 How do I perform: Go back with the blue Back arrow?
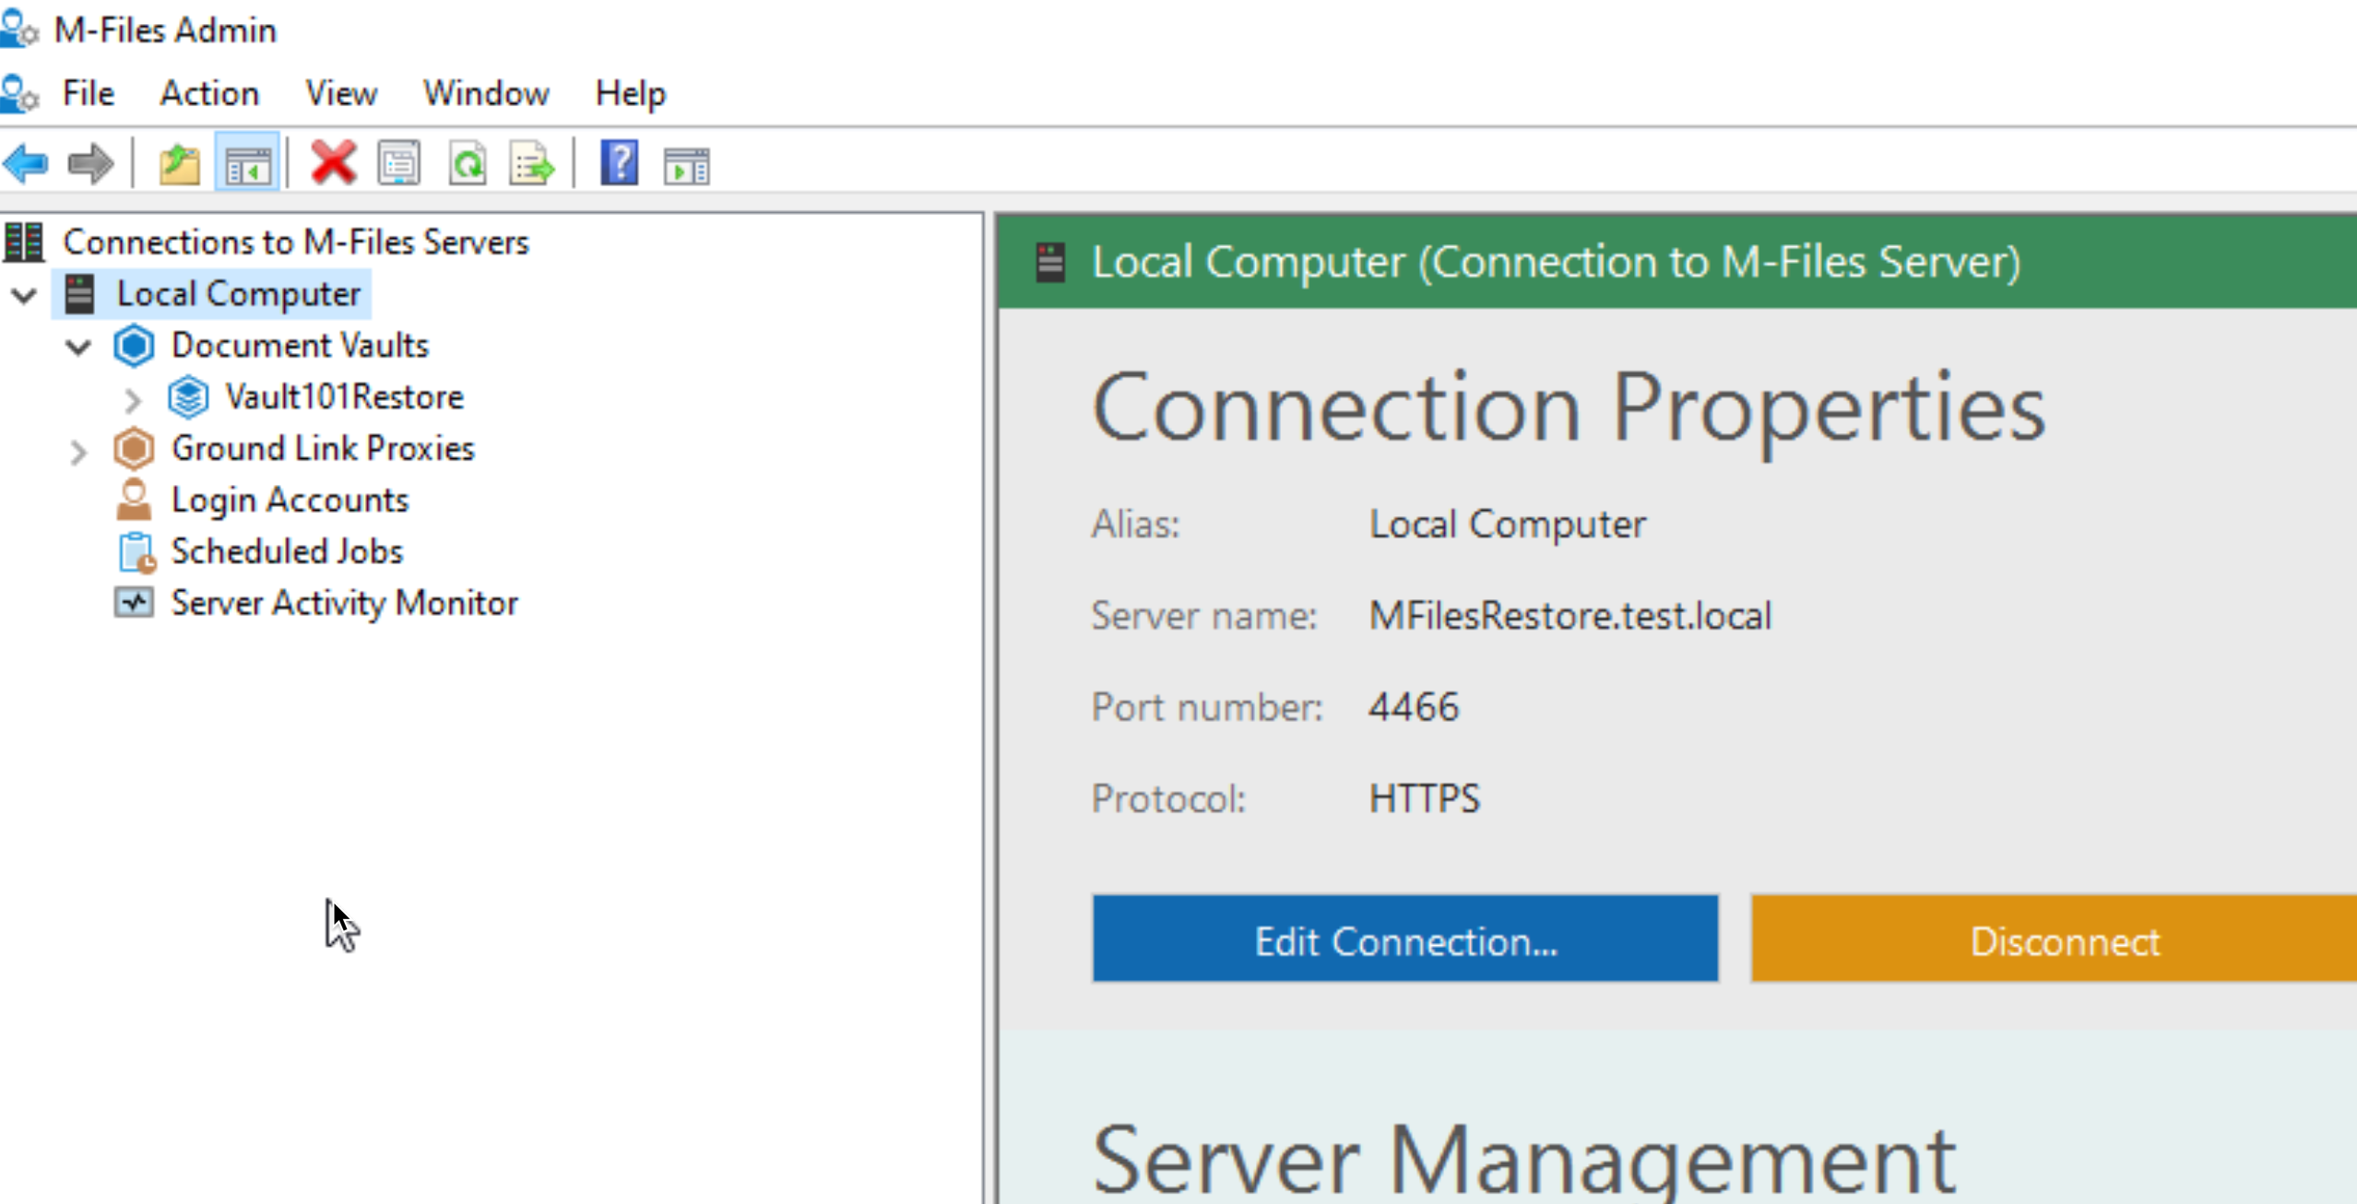(x=26, y=165)
